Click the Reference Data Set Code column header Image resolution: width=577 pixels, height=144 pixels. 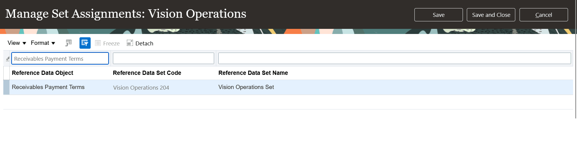click(147, 73)
